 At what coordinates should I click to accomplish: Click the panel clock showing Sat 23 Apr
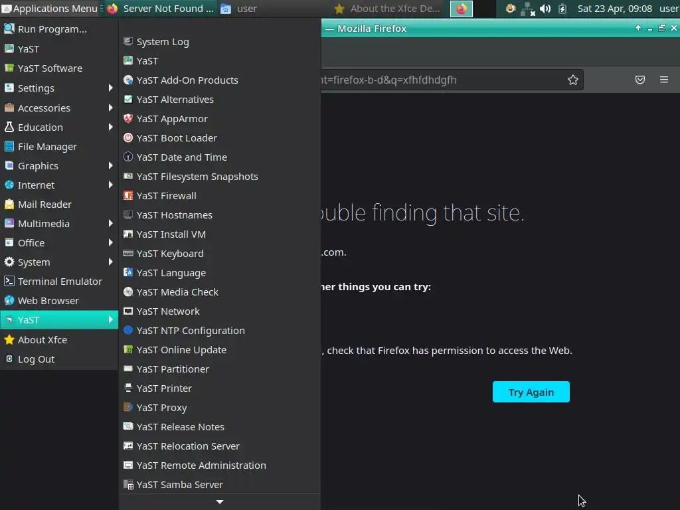tap(614, 9)
